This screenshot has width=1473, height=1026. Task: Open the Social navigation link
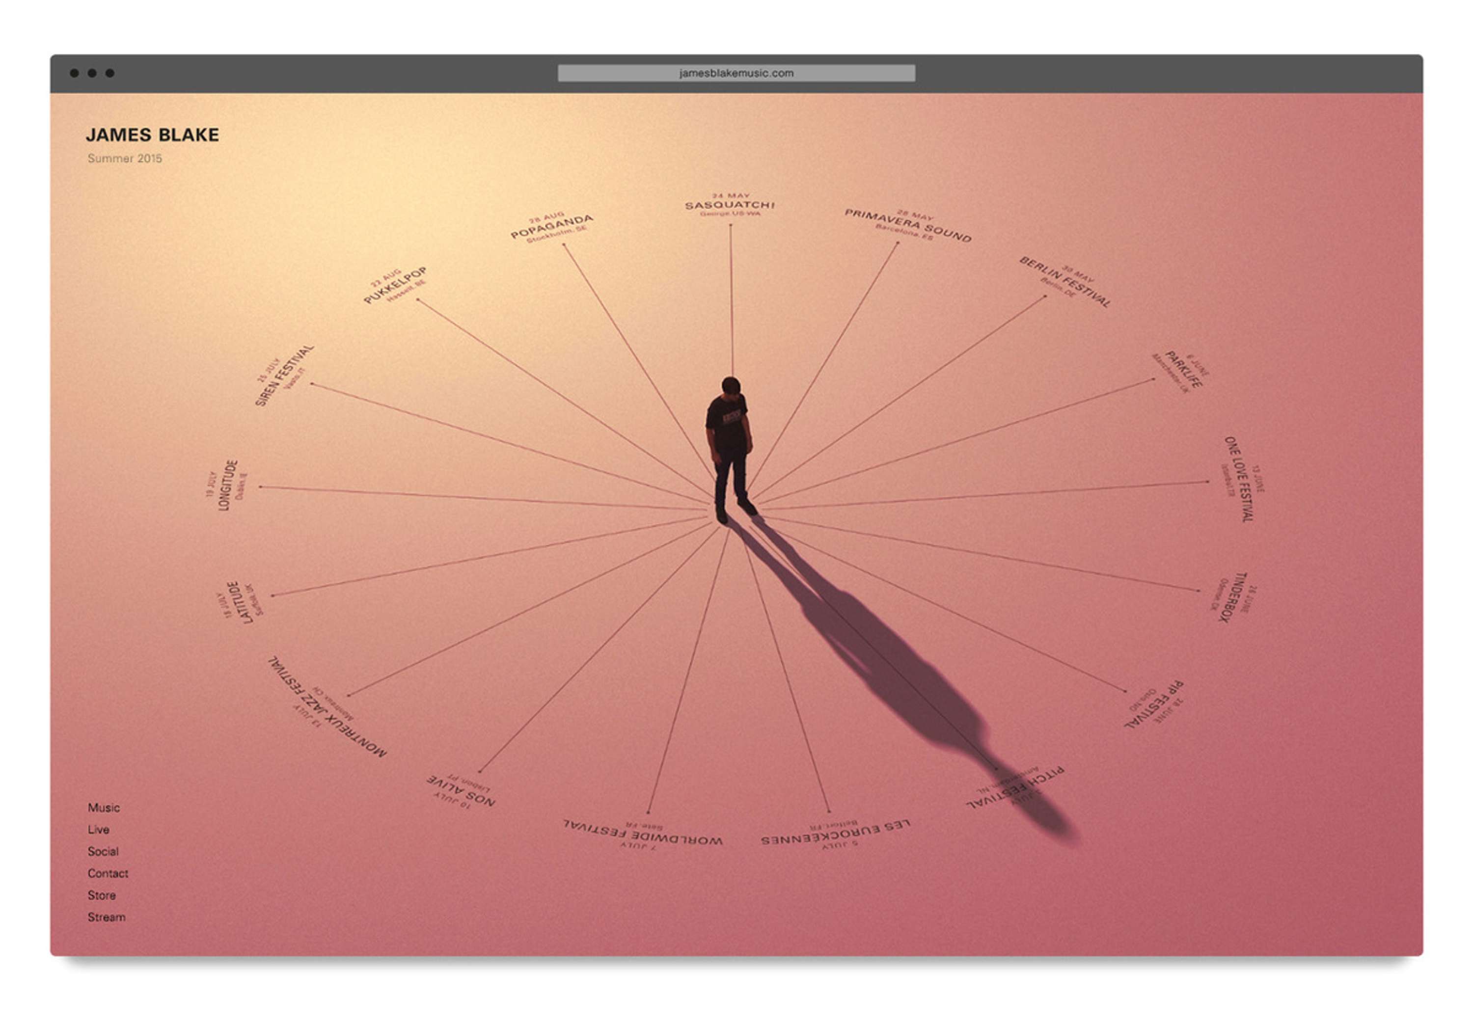click(x=103, y=852)
